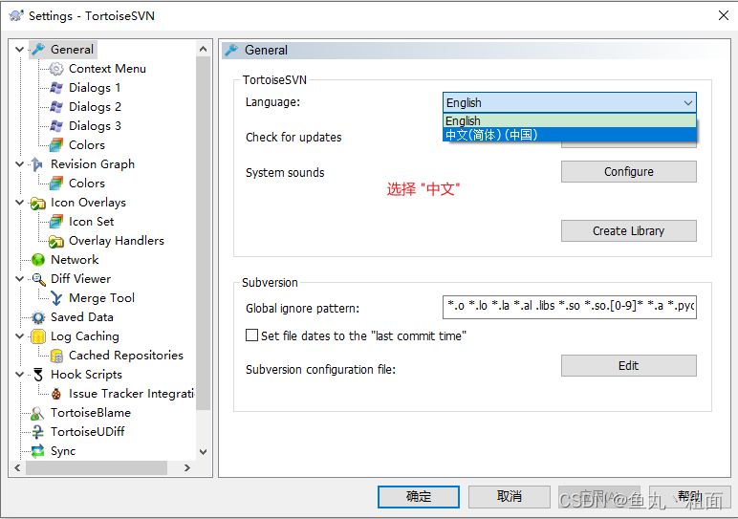The image size is (738, 519).
Task: Confirm with the 确定 button
Action: click(x=419, y=496)
